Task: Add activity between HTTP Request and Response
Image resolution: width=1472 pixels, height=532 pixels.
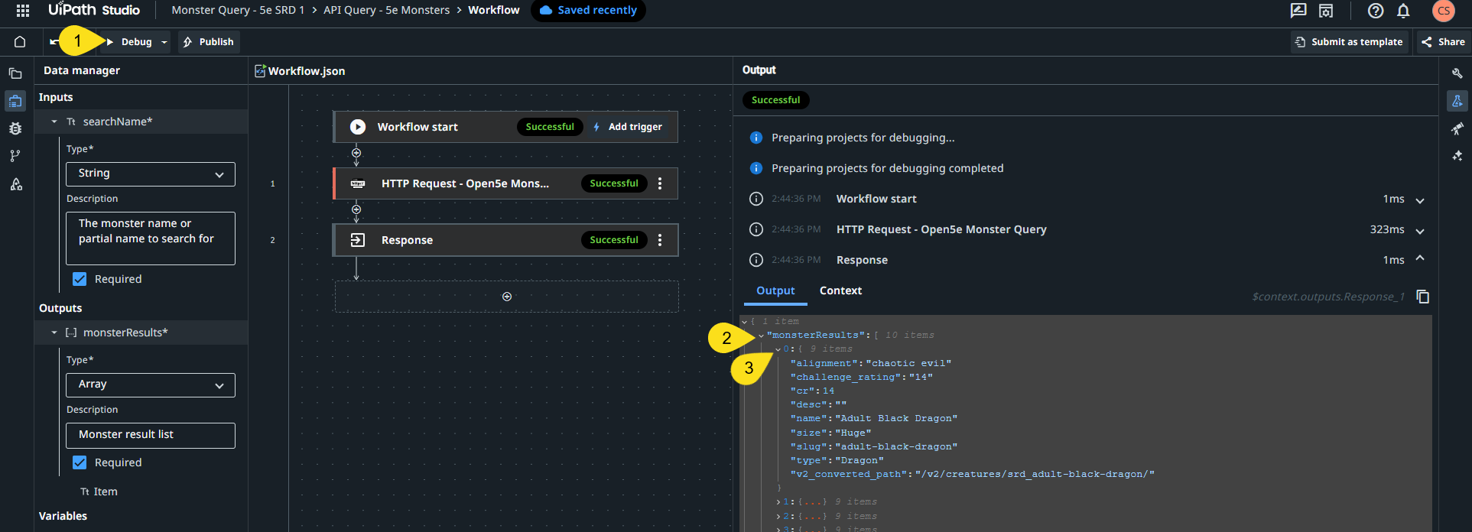Action: point(356,209)
